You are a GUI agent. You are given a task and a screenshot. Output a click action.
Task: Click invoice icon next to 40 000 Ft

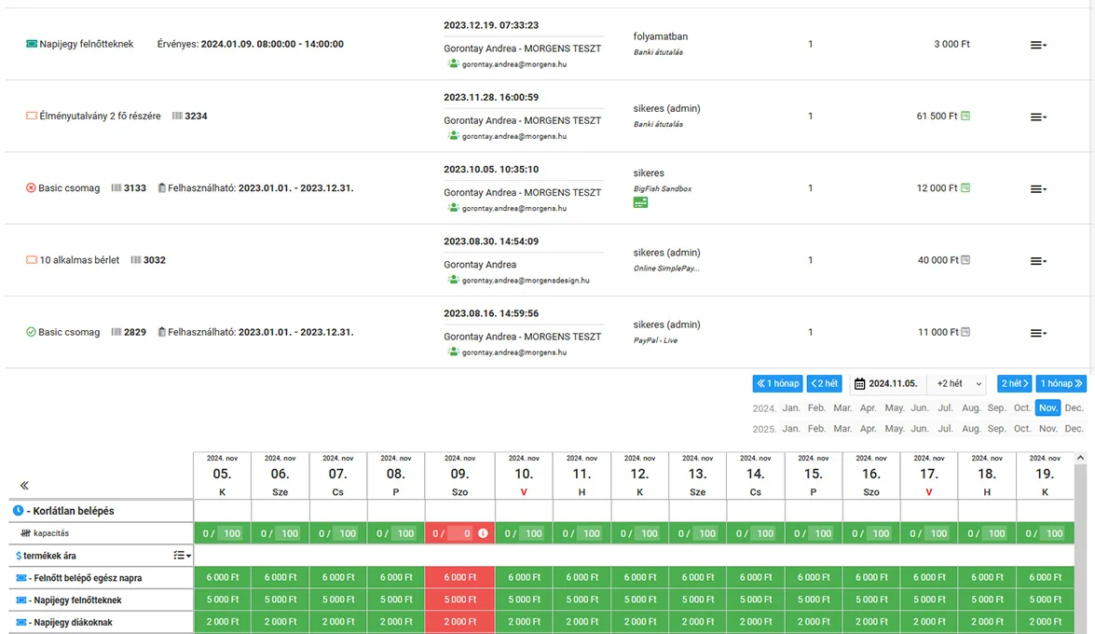click(x=965, y=259)
